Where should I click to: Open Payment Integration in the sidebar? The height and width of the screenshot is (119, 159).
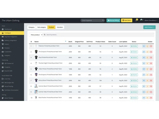[10, 37]
